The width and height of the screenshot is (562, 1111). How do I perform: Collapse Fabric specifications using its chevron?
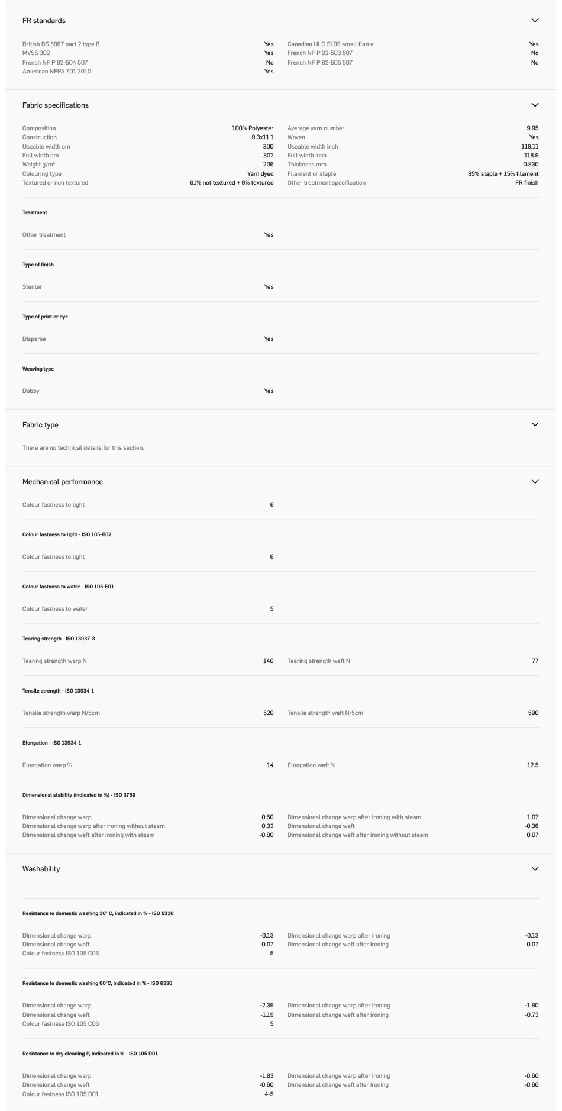tap(535, 105)
